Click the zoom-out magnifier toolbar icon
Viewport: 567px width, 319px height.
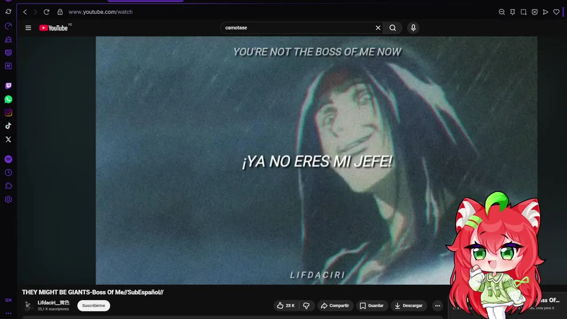click(x=501, y=12)
